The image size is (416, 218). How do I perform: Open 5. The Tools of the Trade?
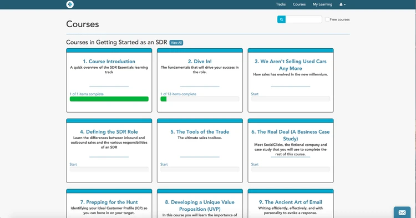pos(200,132)
